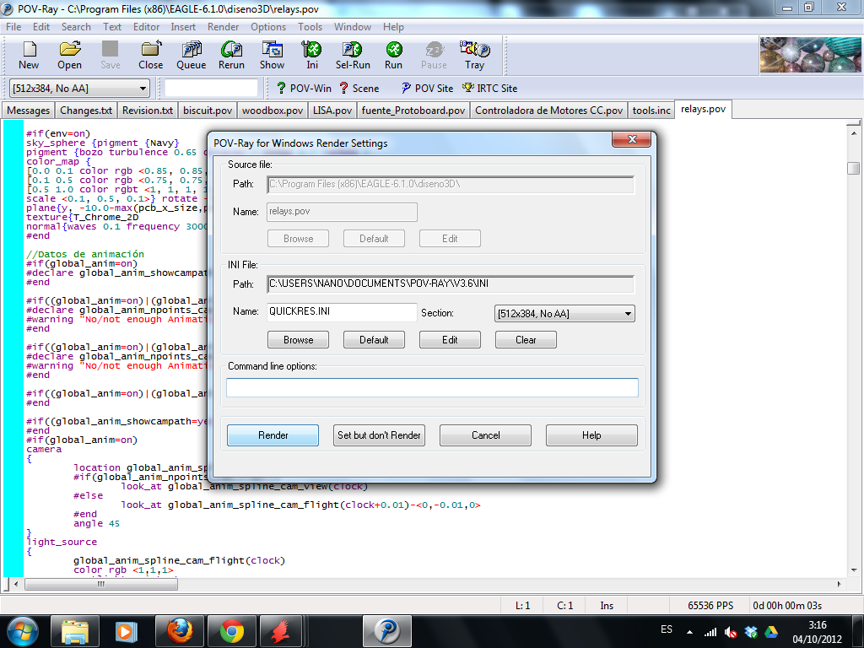Visit POV Site toolbar link
This screenshot has height=648, width=864.
point(427,88)
